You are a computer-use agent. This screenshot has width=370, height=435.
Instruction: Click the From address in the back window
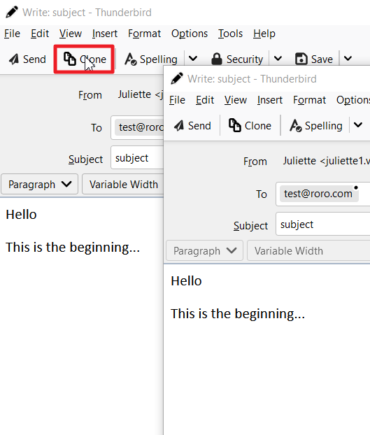141,94
